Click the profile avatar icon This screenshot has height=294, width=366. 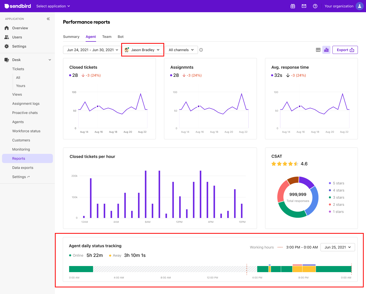pos(359,6)
